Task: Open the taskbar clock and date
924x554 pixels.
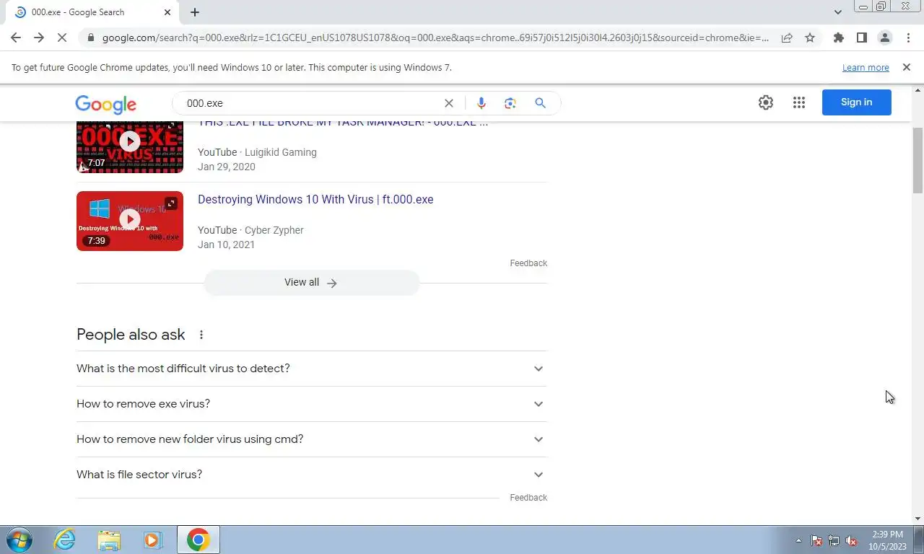Action: point(887,540)
